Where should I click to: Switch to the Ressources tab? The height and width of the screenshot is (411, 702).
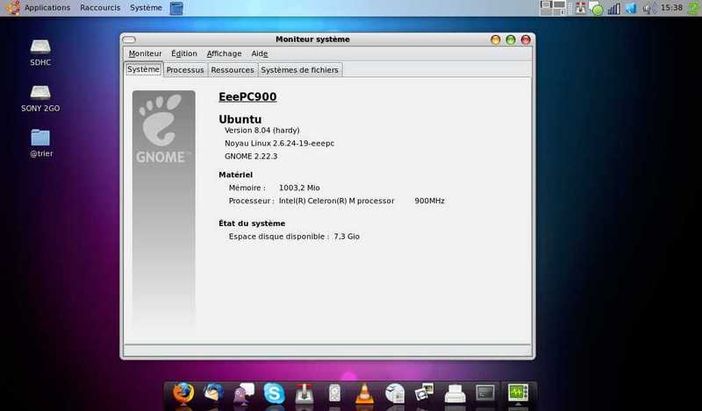[233, 70]
